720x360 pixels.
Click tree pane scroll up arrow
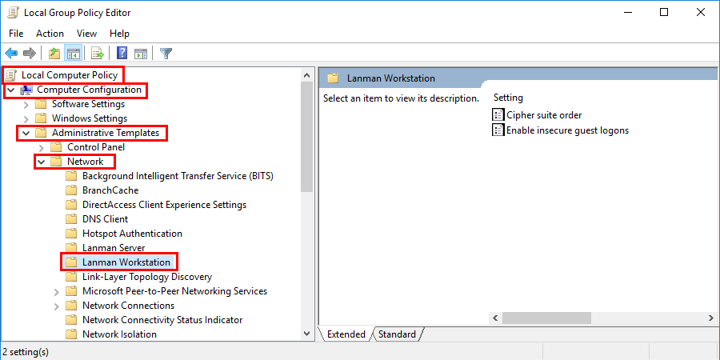click(306, 74)
